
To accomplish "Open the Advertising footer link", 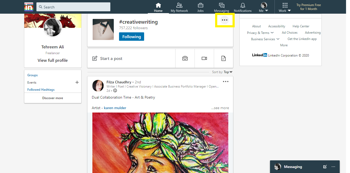I will [x=313, y=33].
